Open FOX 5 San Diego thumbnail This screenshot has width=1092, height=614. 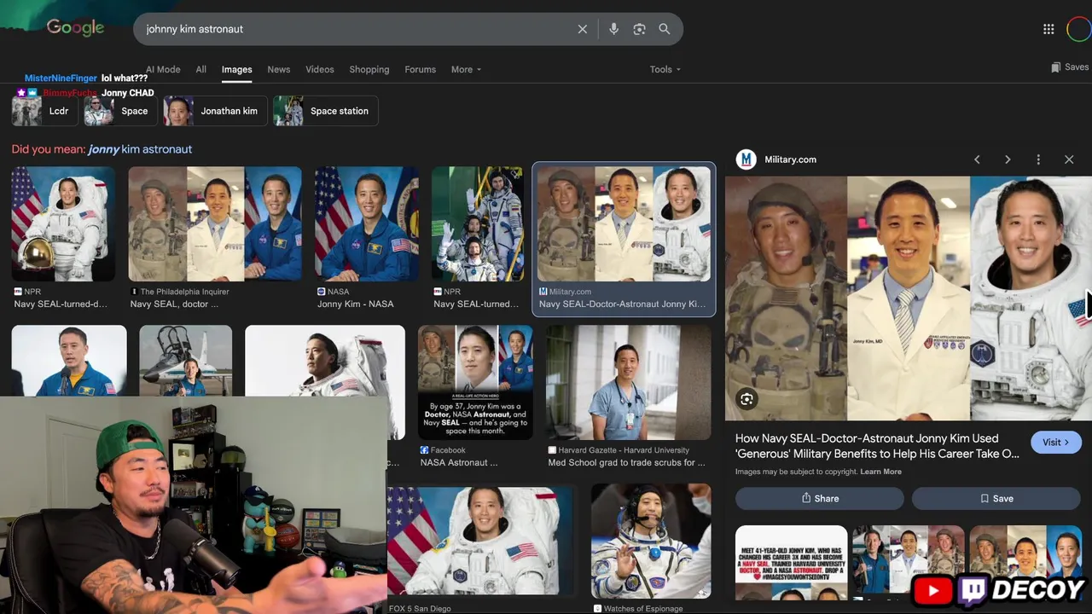[x=482, y=541]
